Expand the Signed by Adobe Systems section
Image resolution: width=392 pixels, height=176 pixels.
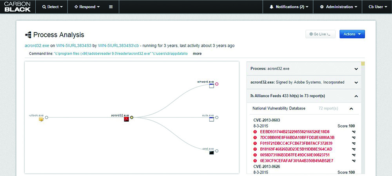tap(304, 82)
